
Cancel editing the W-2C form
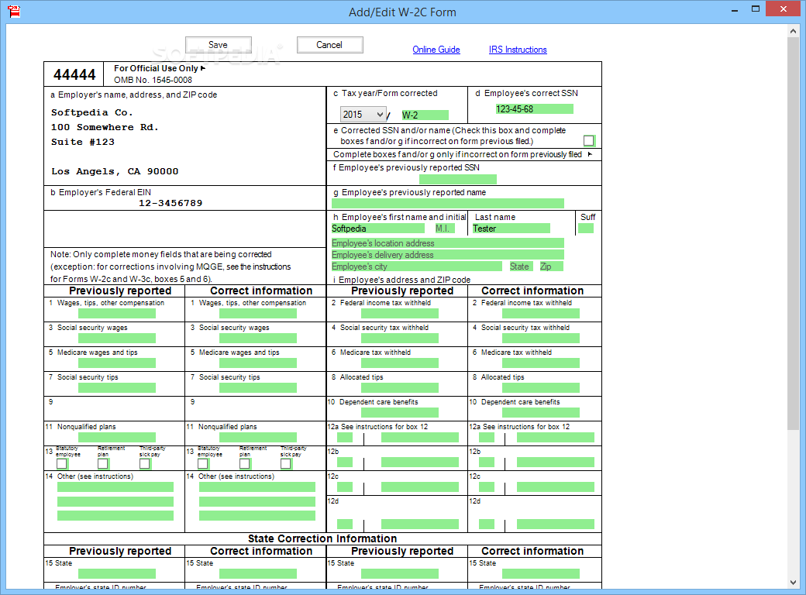tap(329, 45)
